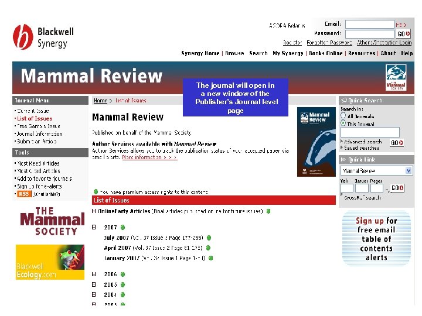Click the Forgotten Password link
This screenshot has width=422, height=316.
point(329,43)
